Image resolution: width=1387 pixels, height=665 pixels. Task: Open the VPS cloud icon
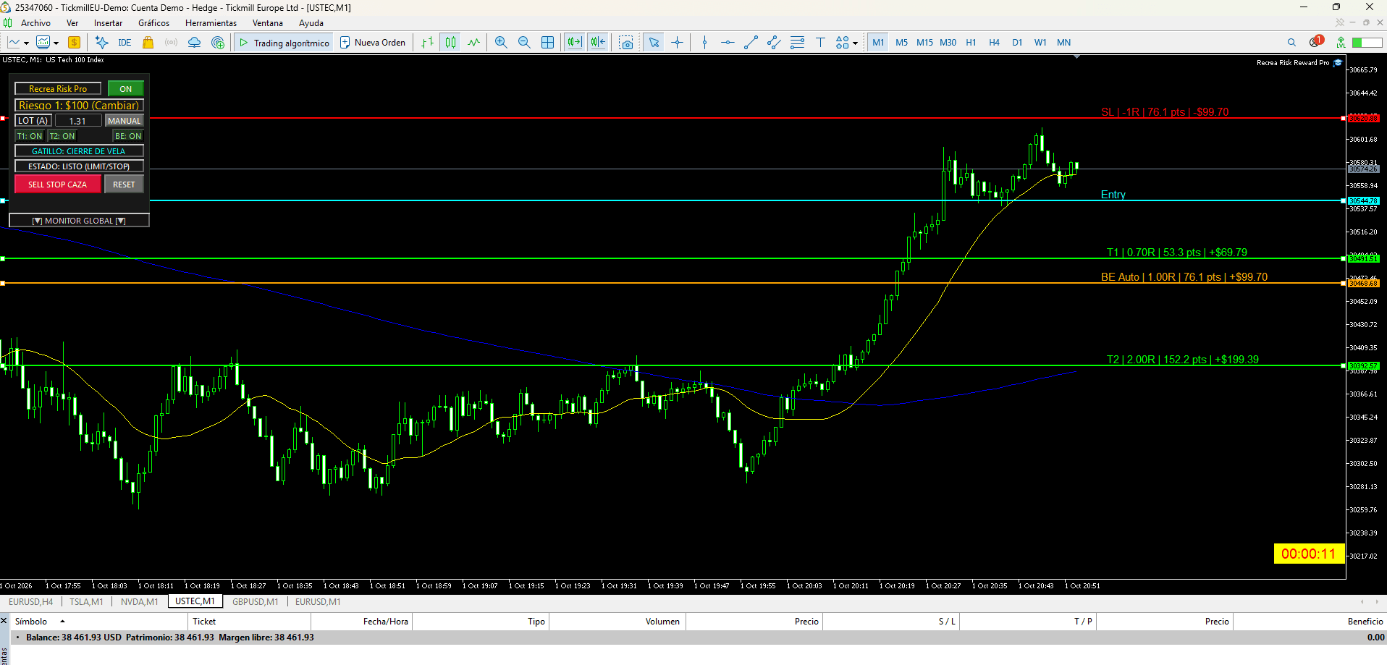pos(194,43)
